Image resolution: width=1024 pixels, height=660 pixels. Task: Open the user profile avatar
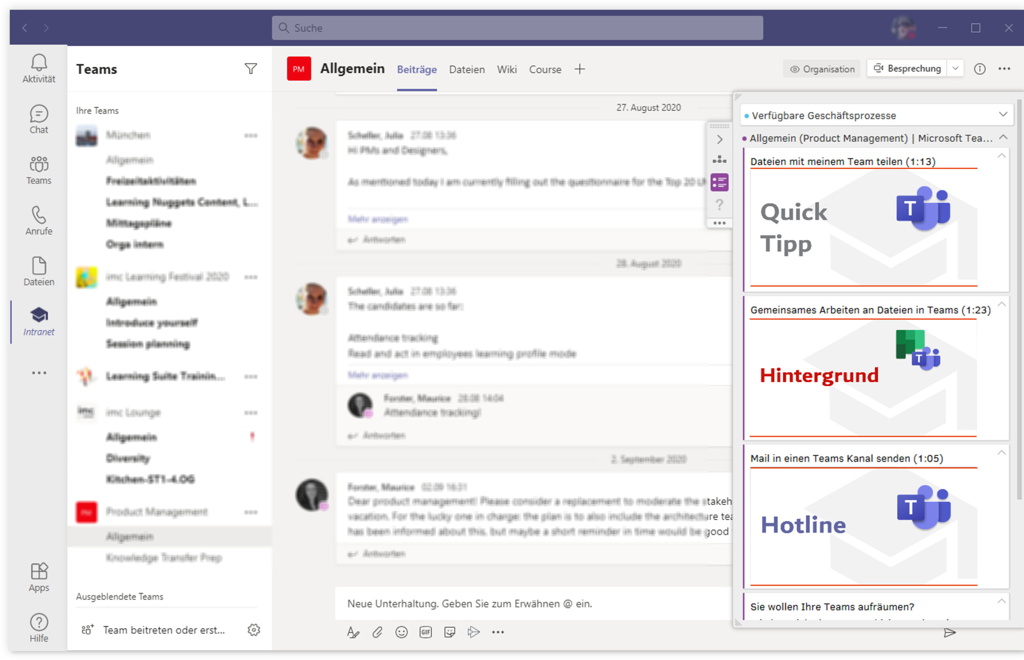tap(904, 28)
